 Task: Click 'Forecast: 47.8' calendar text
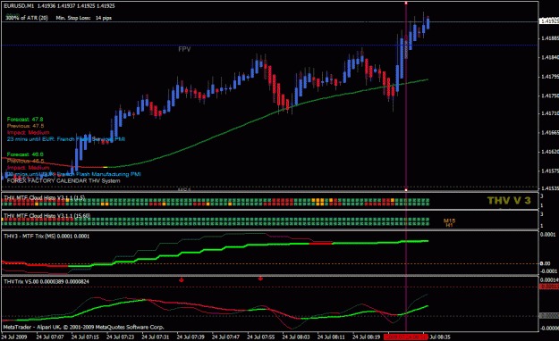coord(25,120)
